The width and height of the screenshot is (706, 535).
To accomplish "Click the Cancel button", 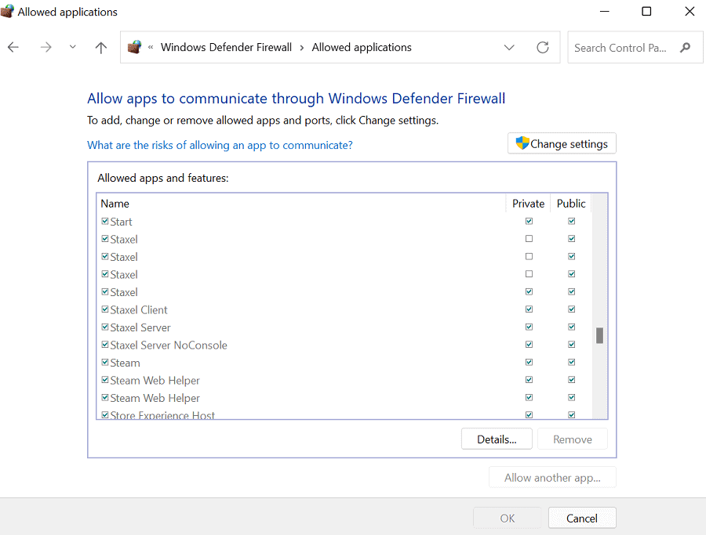I will [582, 518].
